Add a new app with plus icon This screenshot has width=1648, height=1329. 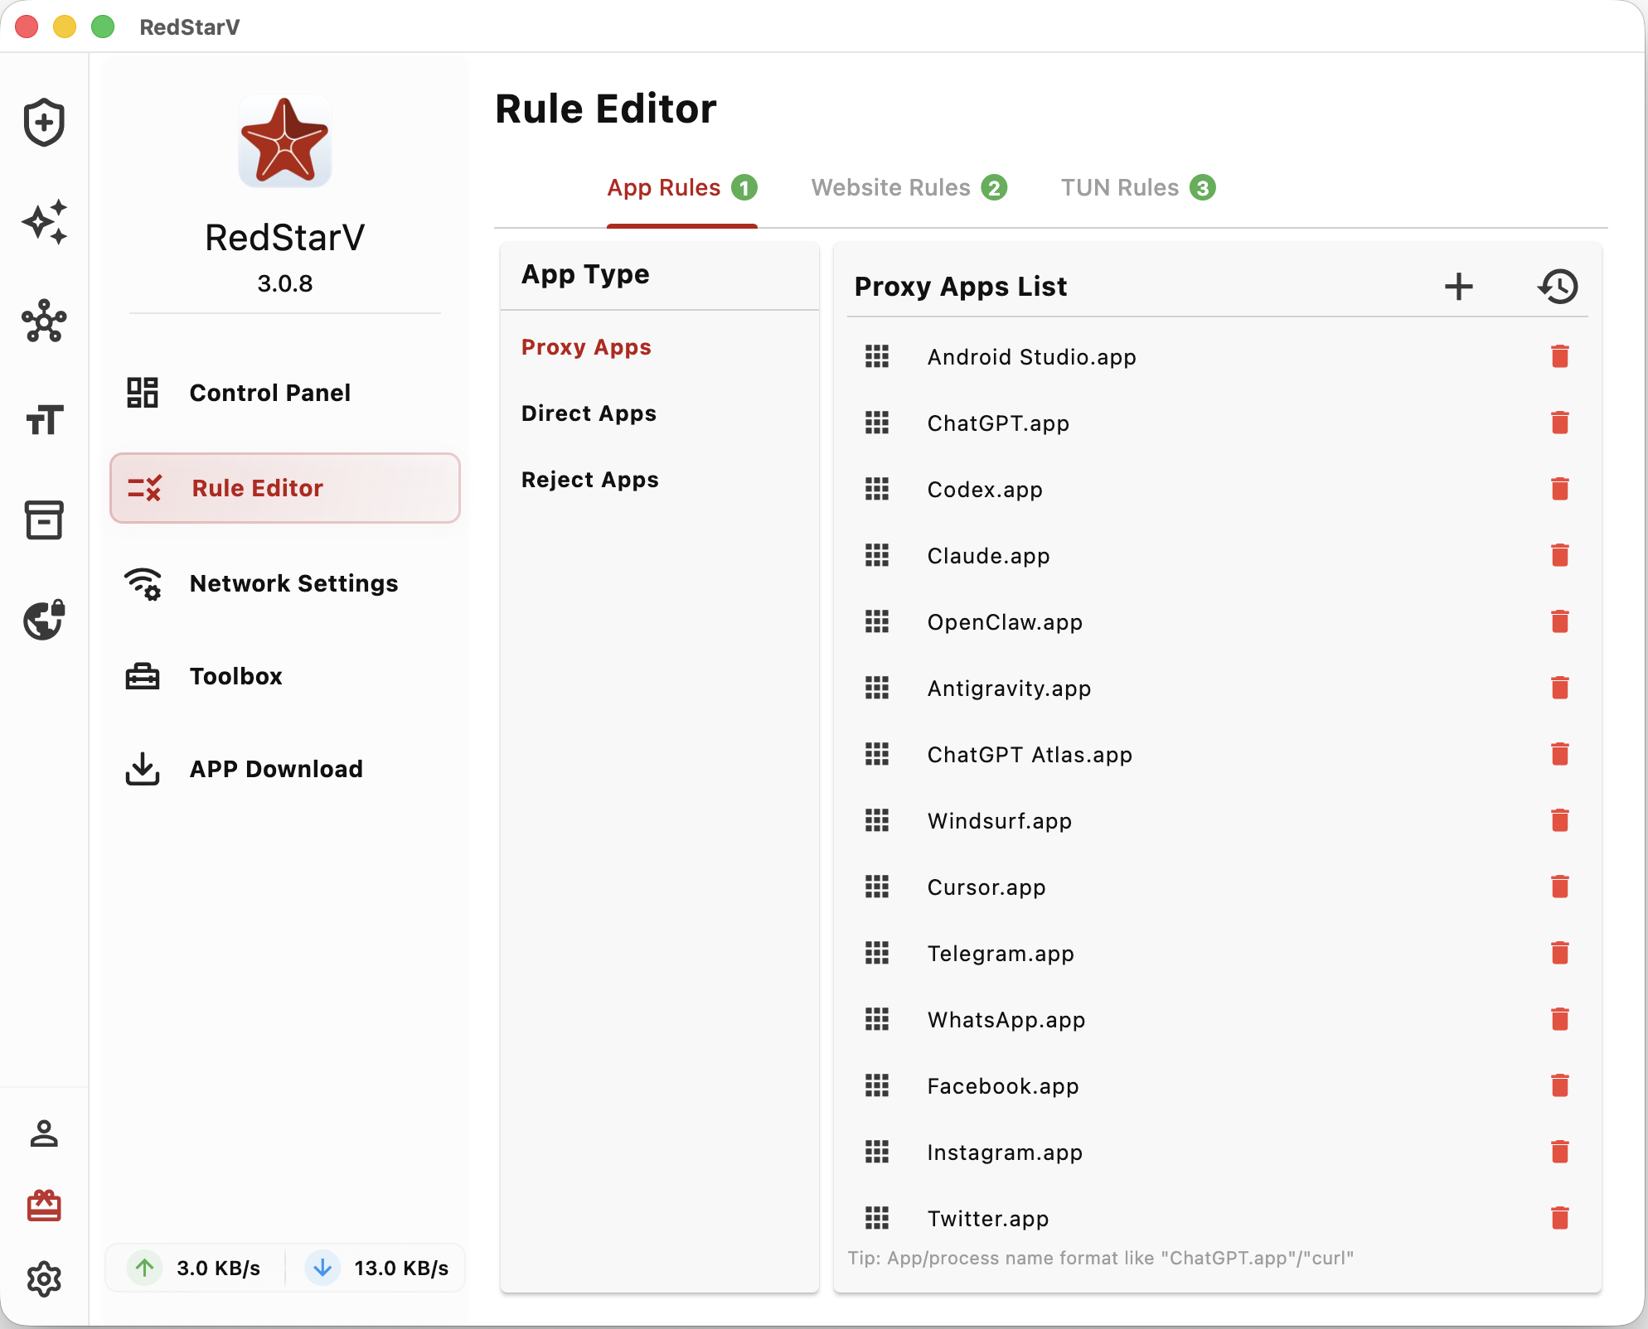click(1459, 287)
